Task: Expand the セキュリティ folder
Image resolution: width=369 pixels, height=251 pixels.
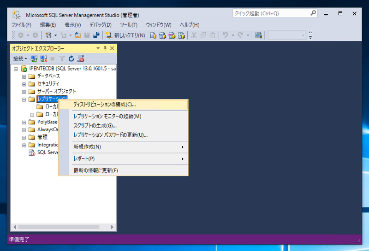Action: (24, 84)
